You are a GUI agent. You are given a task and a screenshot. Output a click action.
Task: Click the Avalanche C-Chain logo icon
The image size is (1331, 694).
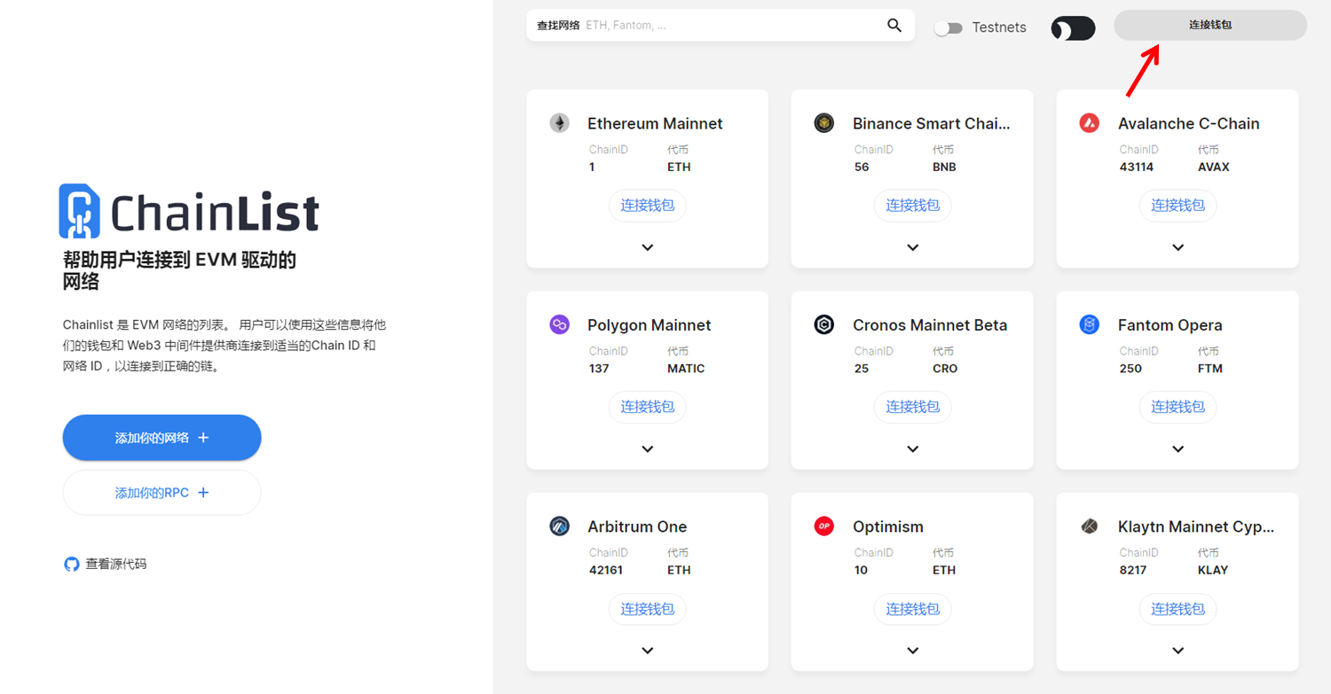[1090, 123]
